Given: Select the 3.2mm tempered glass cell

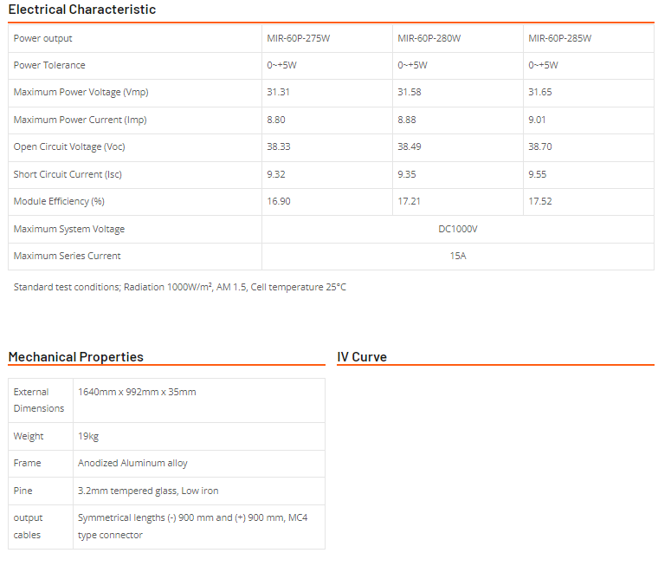Looking at the screenshot, I should pyautogui.click(x=148, y=491).
